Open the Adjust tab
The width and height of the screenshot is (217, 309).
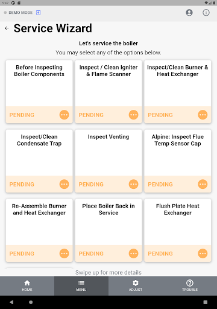[x=136, y=286]
